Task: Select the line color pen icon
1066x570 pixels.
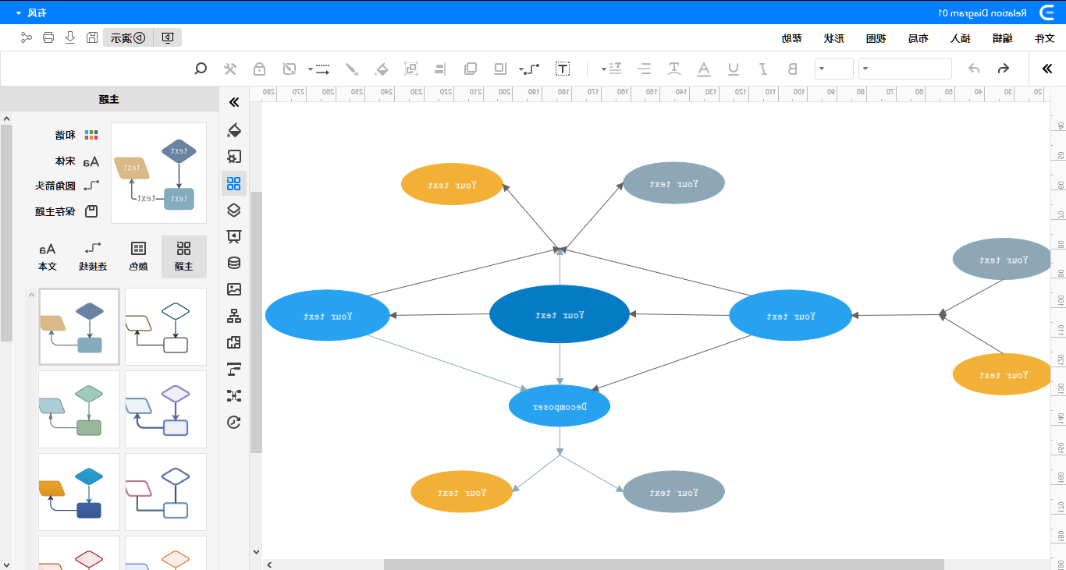Action: pos(352,69)
